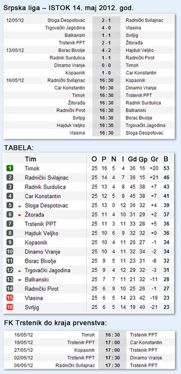Click the gray rank 7 badge
This screenshot has height=374, width=181.
tap(10, 224)
